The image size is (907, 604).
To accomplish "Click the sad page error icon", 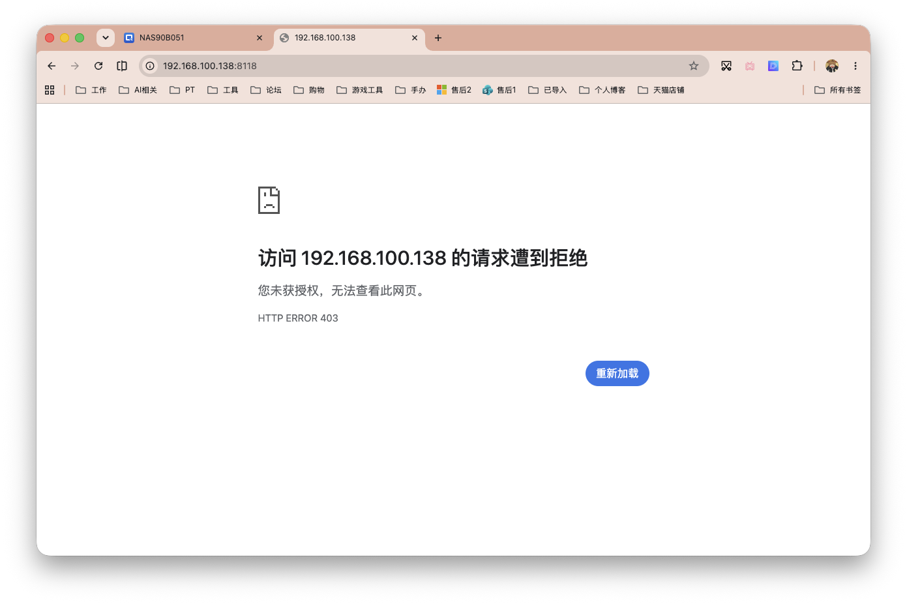I will tap(269, 200).
